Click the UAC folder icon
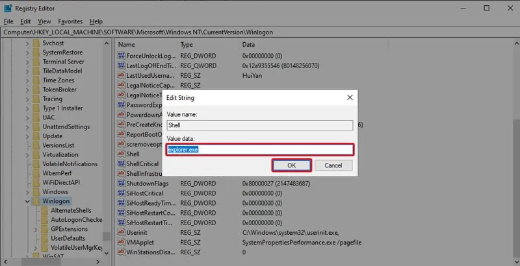The width and height of the screenshot is (520, 266). [36, 117]
